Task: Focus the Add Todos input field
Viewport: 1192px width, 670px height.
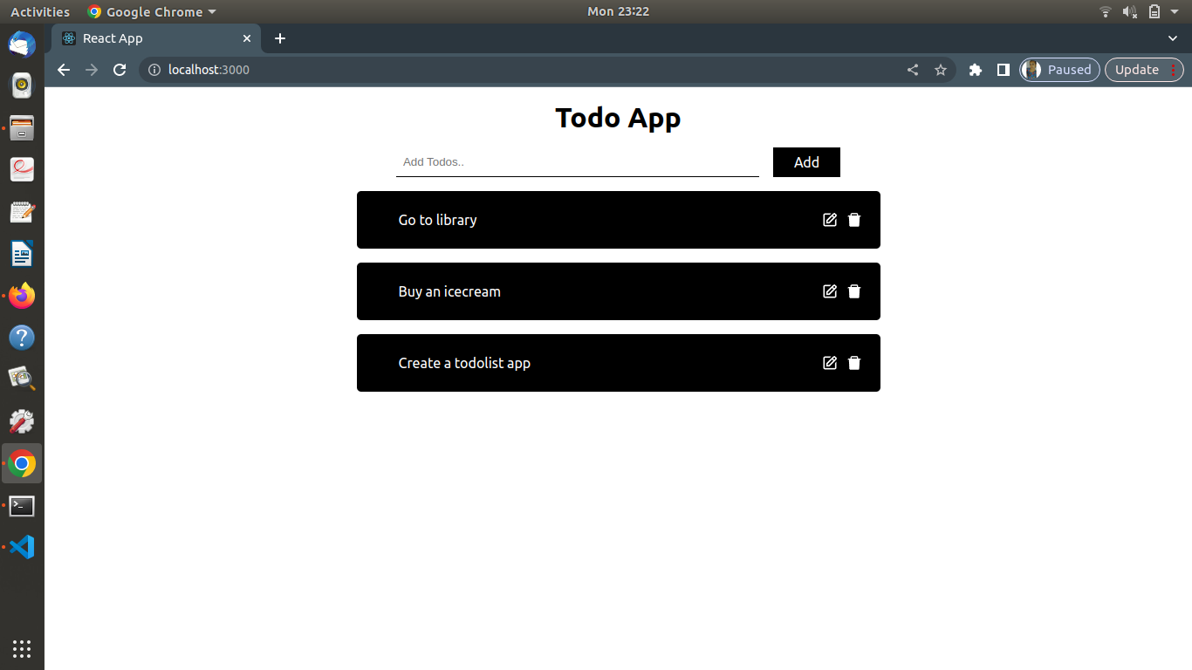Action: point(577,162)
